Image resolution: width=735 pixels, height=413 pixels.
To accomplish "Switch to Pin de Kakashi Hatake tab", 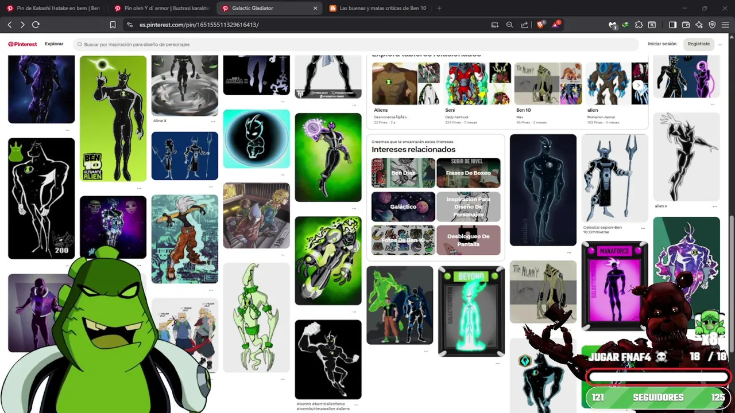I will [53, 8].
